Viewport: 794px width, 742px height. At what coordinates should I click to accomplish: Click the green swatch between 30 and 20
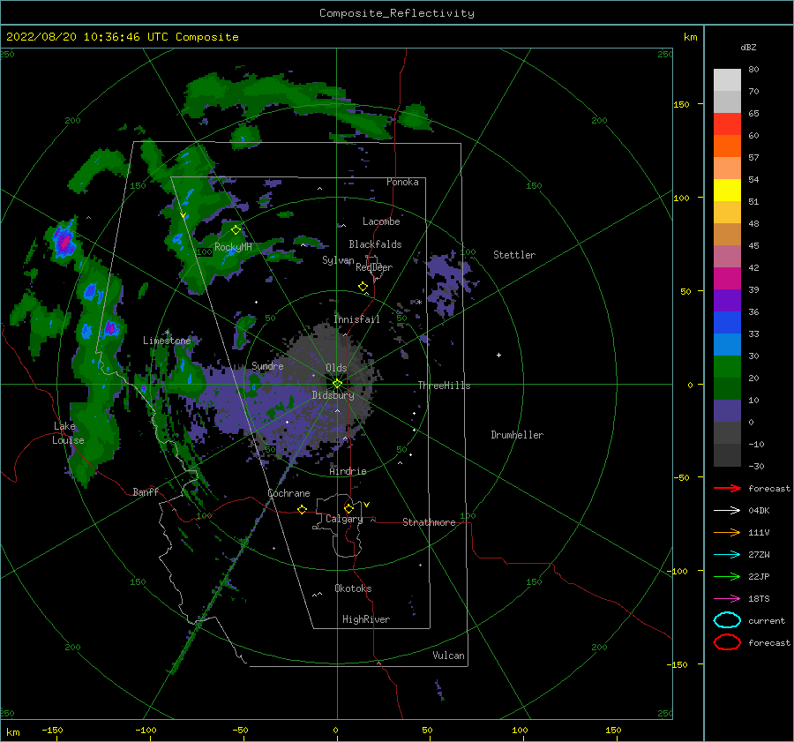point(727,367)
